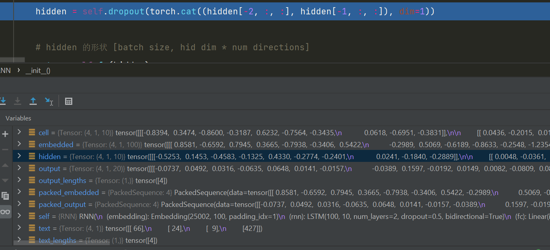Select the packed_embedded variable name
This screenshot has height=250, width=550.
pyautogui.click(x=69, y=193)
